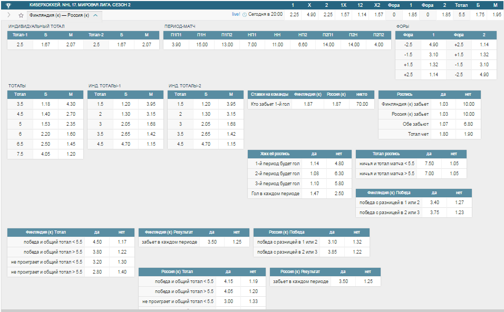Mark match as favorite with star icon
Screen dimensions: 504x312
click(21, 15)
